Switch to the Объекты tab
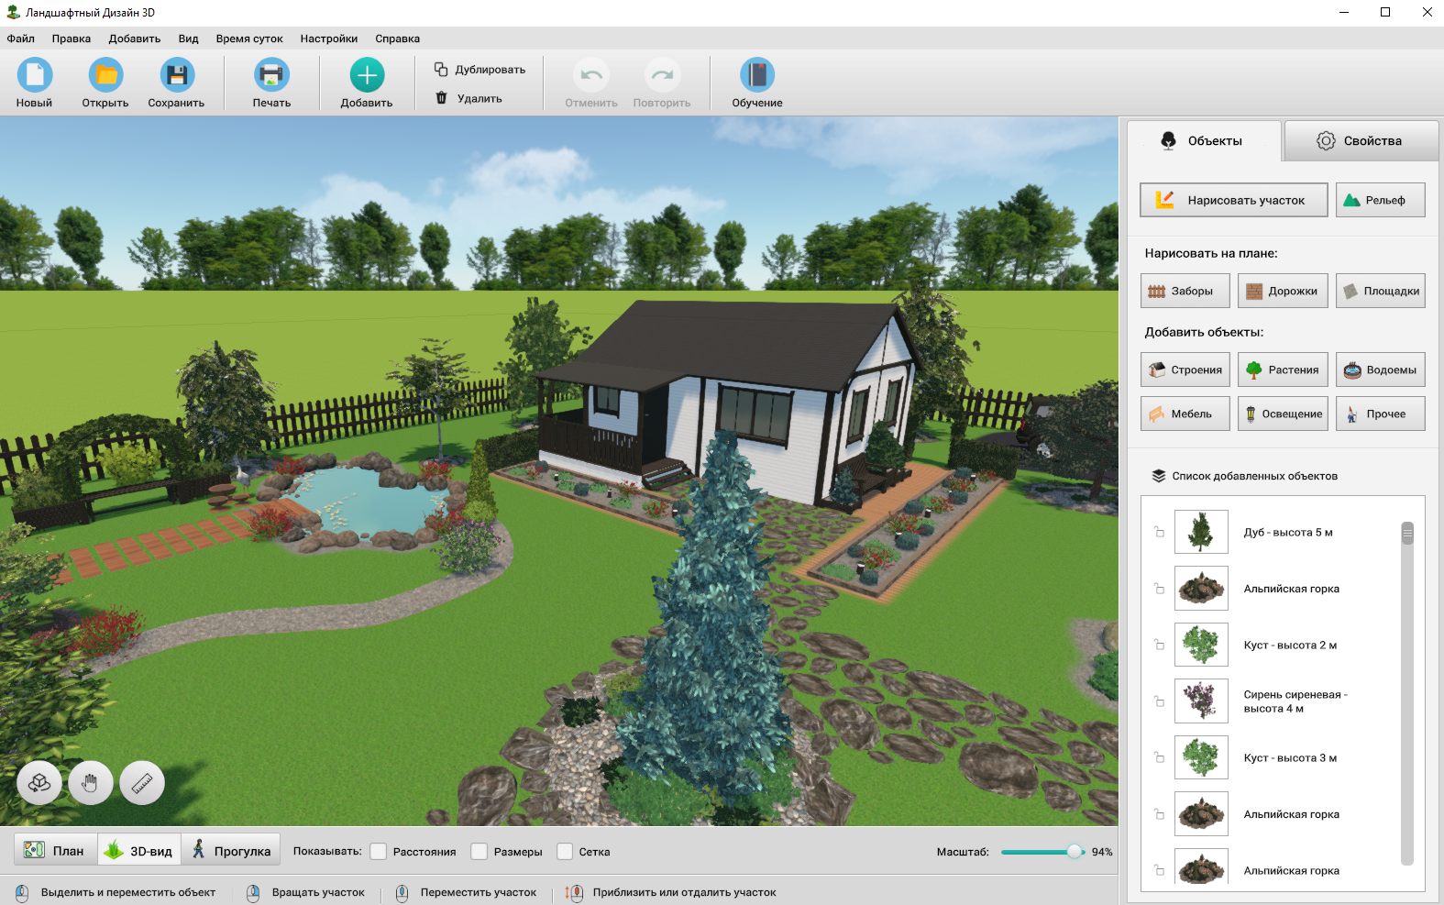Screen dimensions: 1444x905 (x=1204, y=140)
